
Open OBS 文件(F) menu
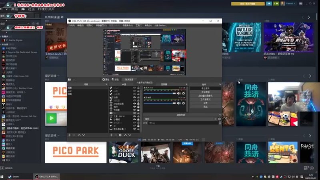[72, 26]
